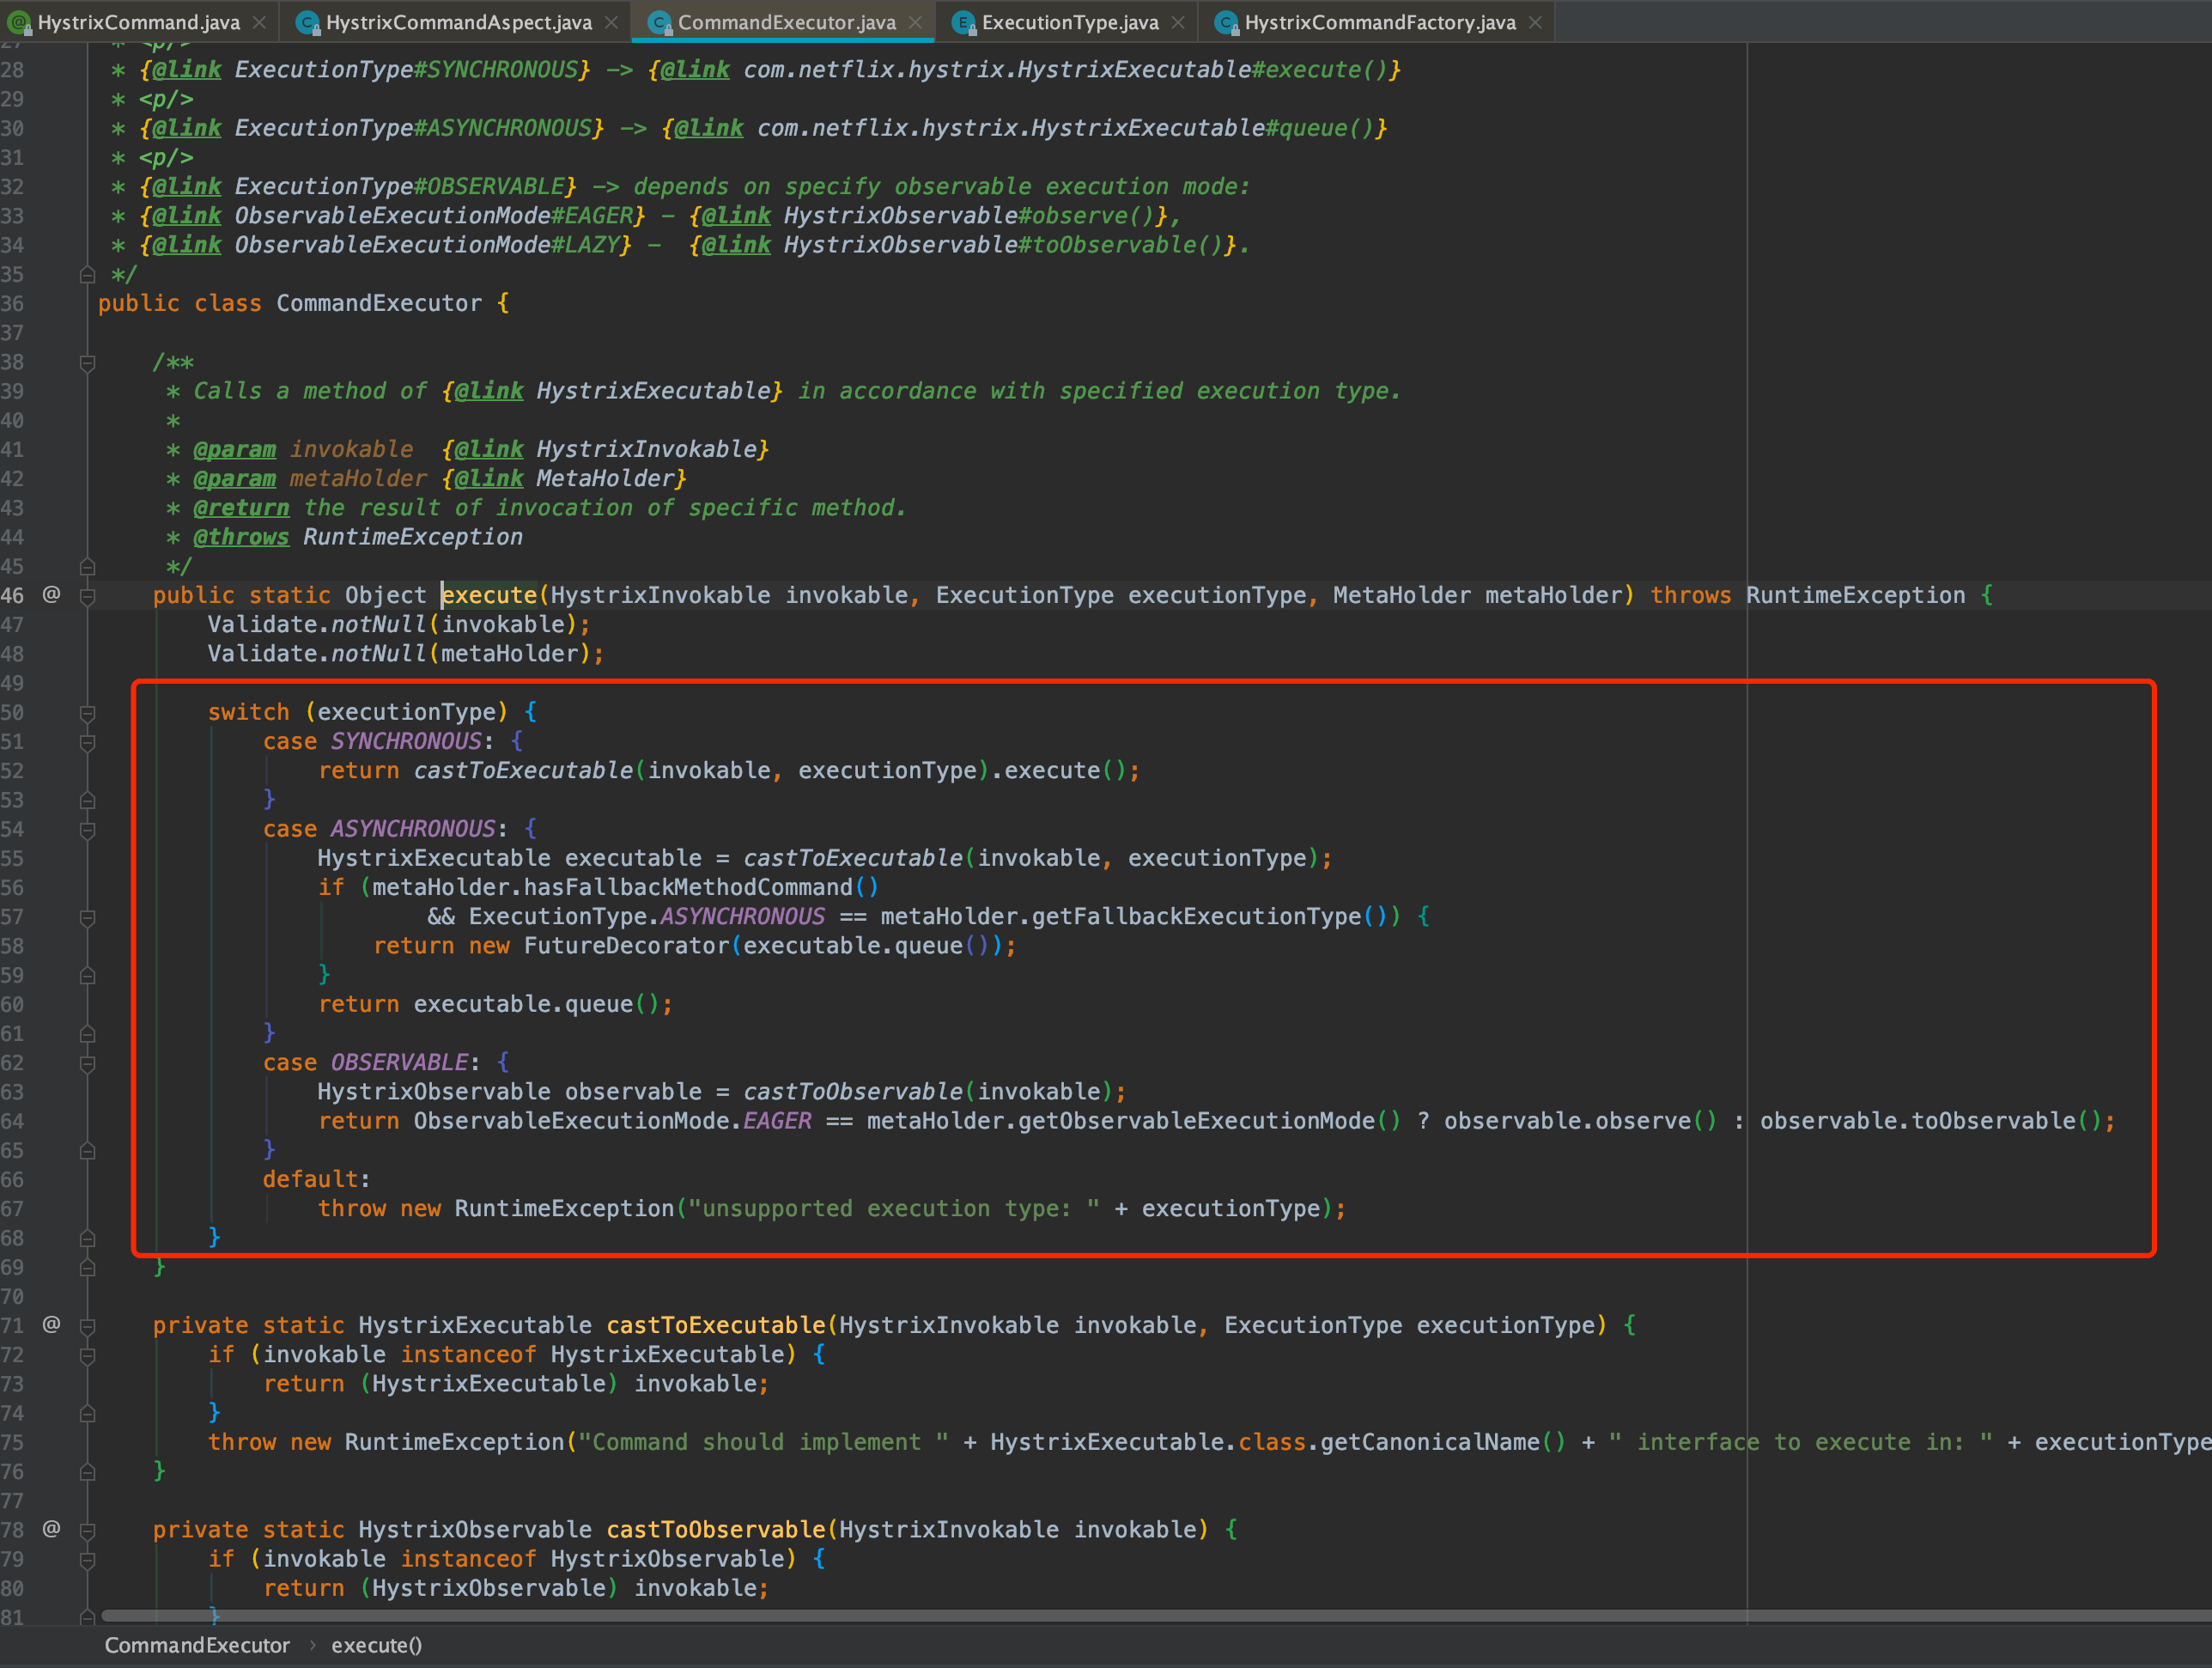Close the CommandExecutor.java tab

[915, 22]
